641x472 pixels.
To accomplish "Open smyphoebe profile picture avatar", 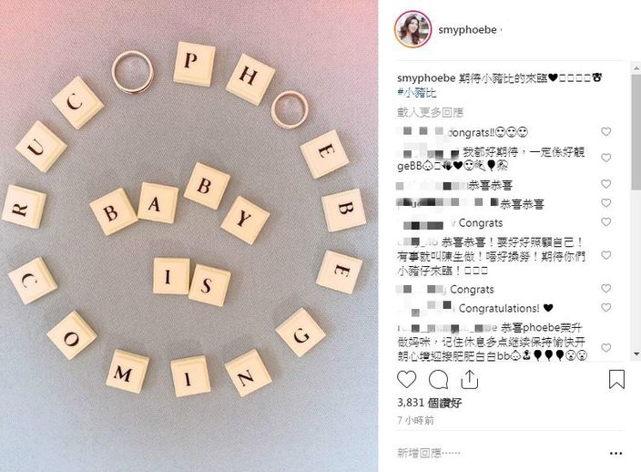I will (x=412, y=29).
